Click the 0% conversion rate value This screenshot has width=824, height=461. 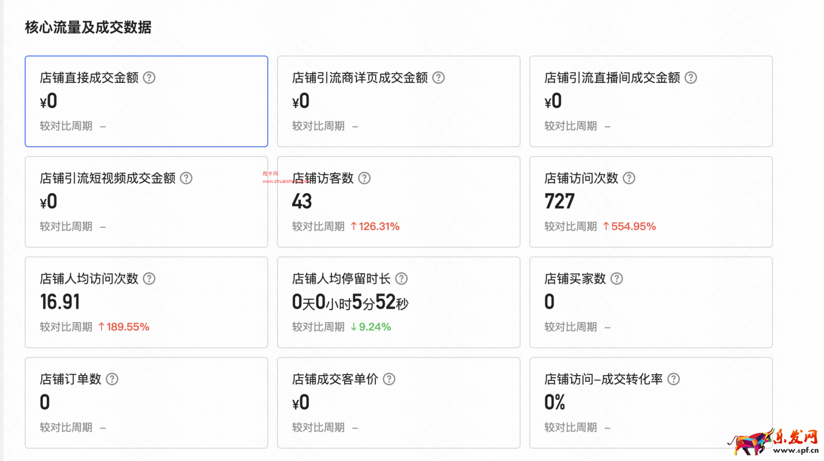click(555, 402)
